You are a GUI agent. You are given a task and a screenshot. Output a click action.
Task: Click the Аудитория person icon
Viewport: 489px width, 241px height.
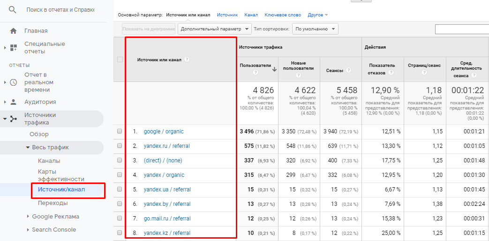pos(13,102)
